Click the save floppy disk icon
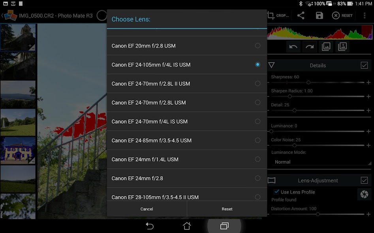This screenshot has height=233, width=374. click(x=319, y=15)
